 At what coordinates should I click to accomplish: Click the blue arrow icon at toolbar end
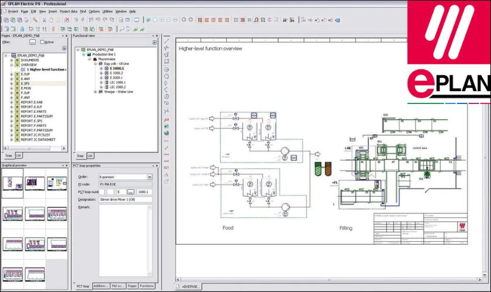[x=338, y=20]
